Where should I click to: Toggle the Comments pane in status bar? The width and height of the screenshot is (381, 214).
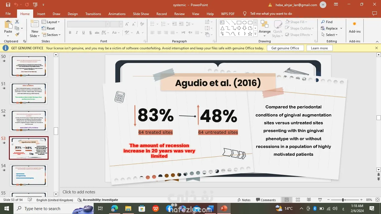pyautogui.click(x=266, y=200)
